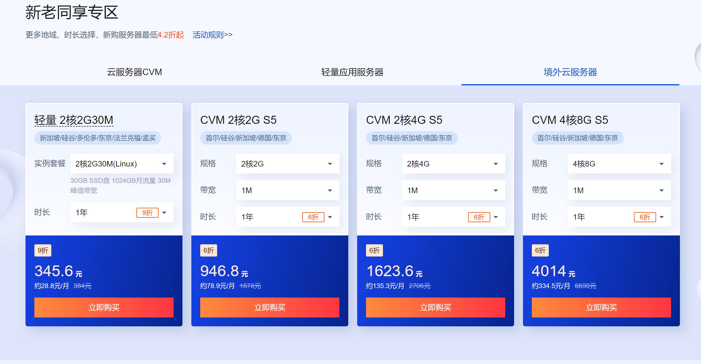Expand the 实例套餐 2核2G30M(Linux) dropdown
This screenshot has width=701, height=364.
[122, 164]
